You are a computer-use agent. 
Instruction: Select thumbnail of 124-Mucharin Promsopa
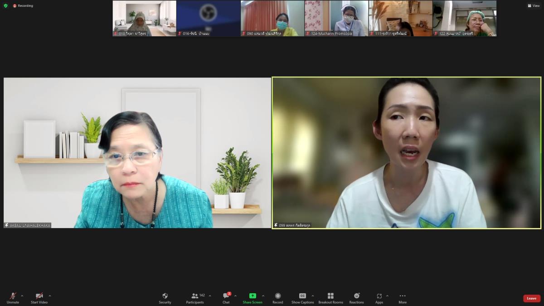pyautogui.click(x=336, y=18)
